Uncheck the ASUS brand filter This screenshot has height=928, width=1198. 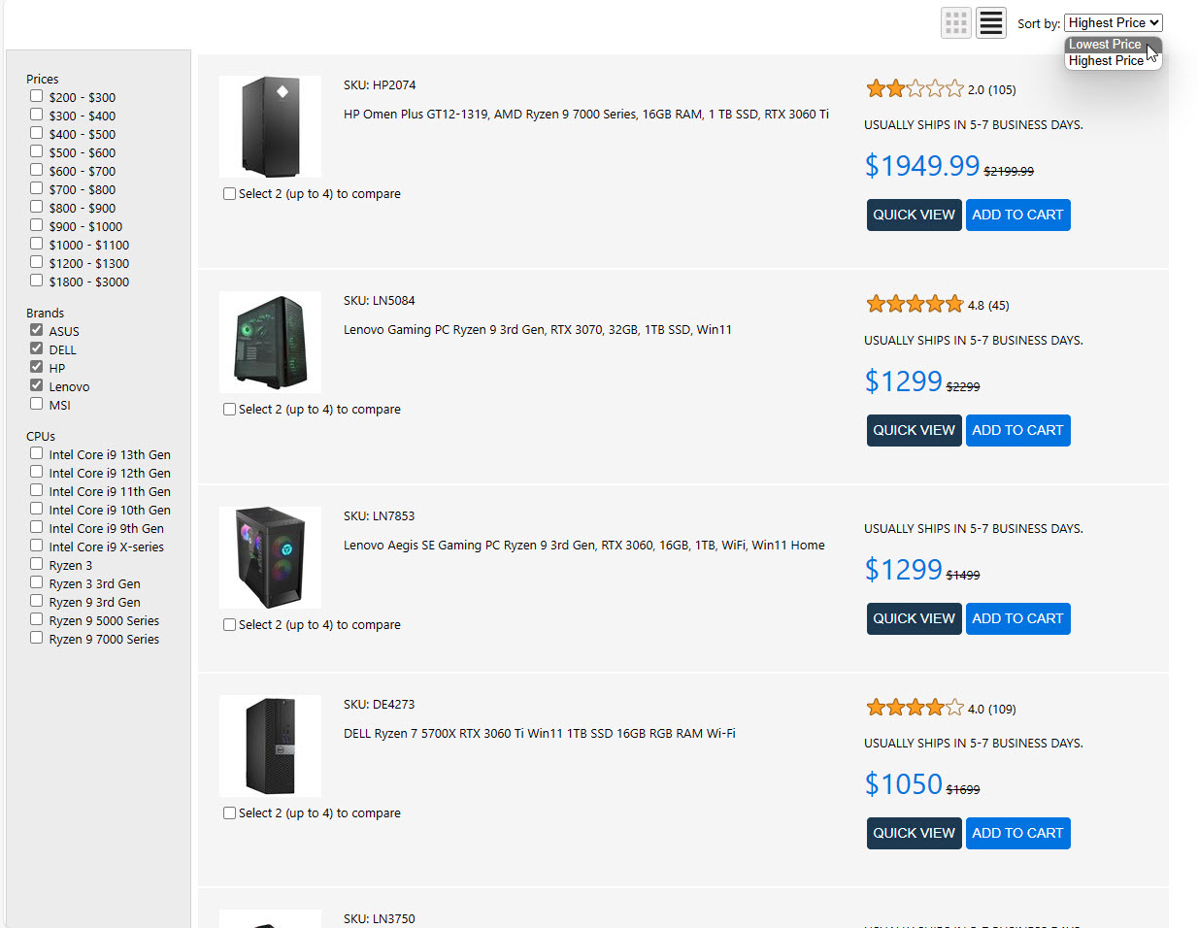click(x=37, y=330)
